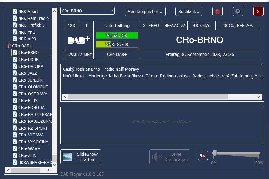Click music note icon beside CRo-WAVE
Image resolution: width=269 pixels, height=179 pixels.
[15, 148]
